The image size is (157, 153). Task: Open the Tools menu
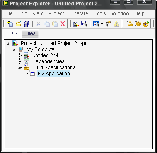coord(100,13)
